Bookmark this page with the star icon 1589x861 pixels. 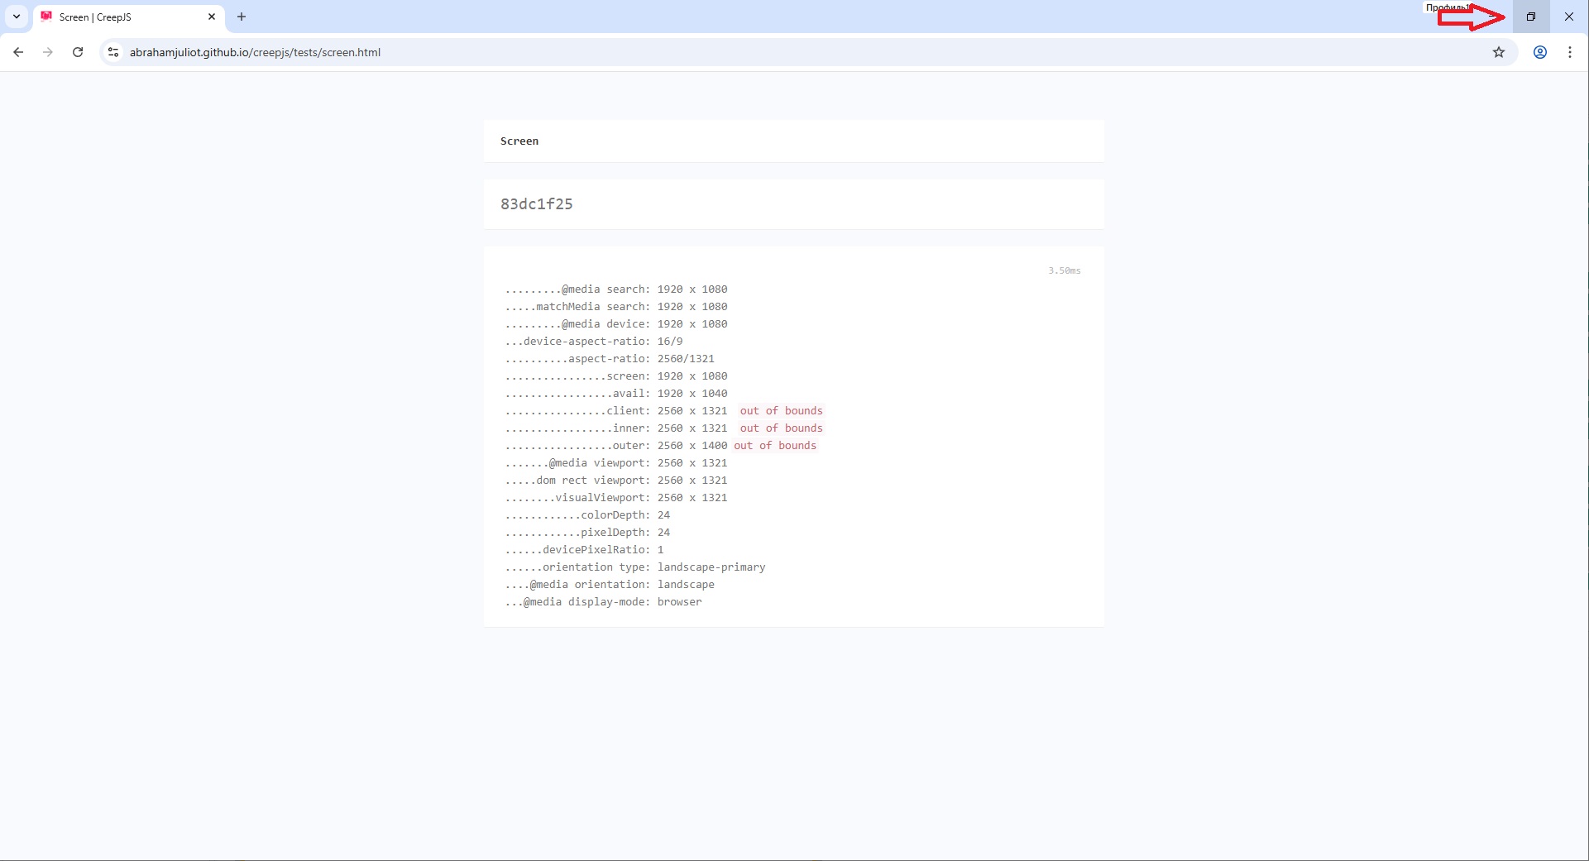pos(1499,52)
